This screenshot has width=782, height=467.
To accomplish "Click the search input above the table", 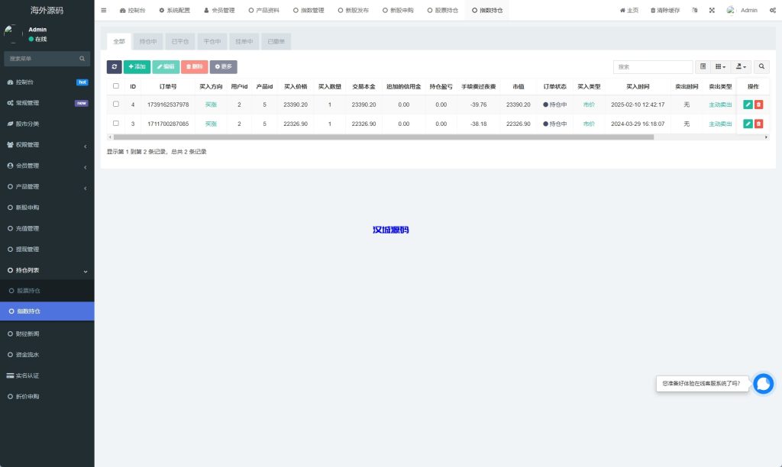I will pos(653,67).
